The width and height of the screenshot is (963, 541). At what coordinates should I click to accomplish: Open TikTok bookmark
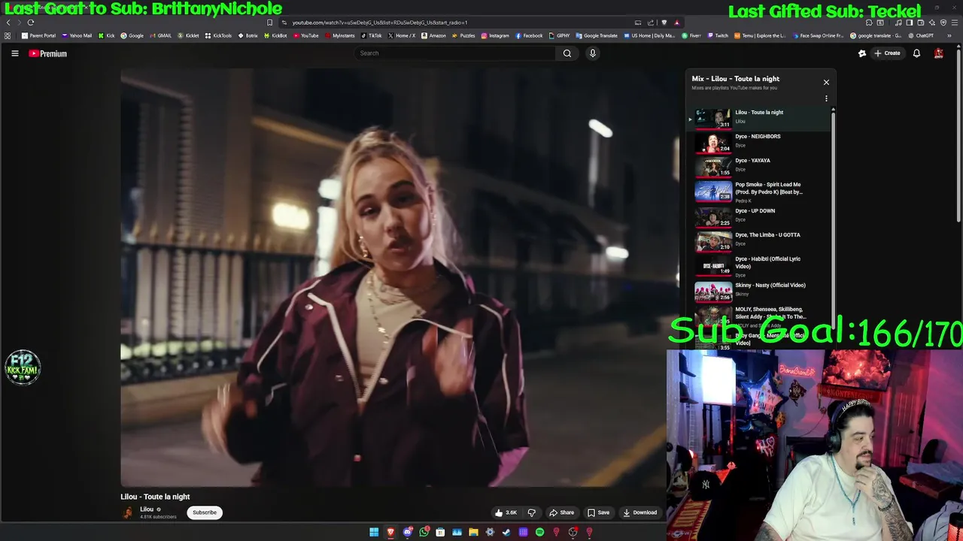point(371,35)
